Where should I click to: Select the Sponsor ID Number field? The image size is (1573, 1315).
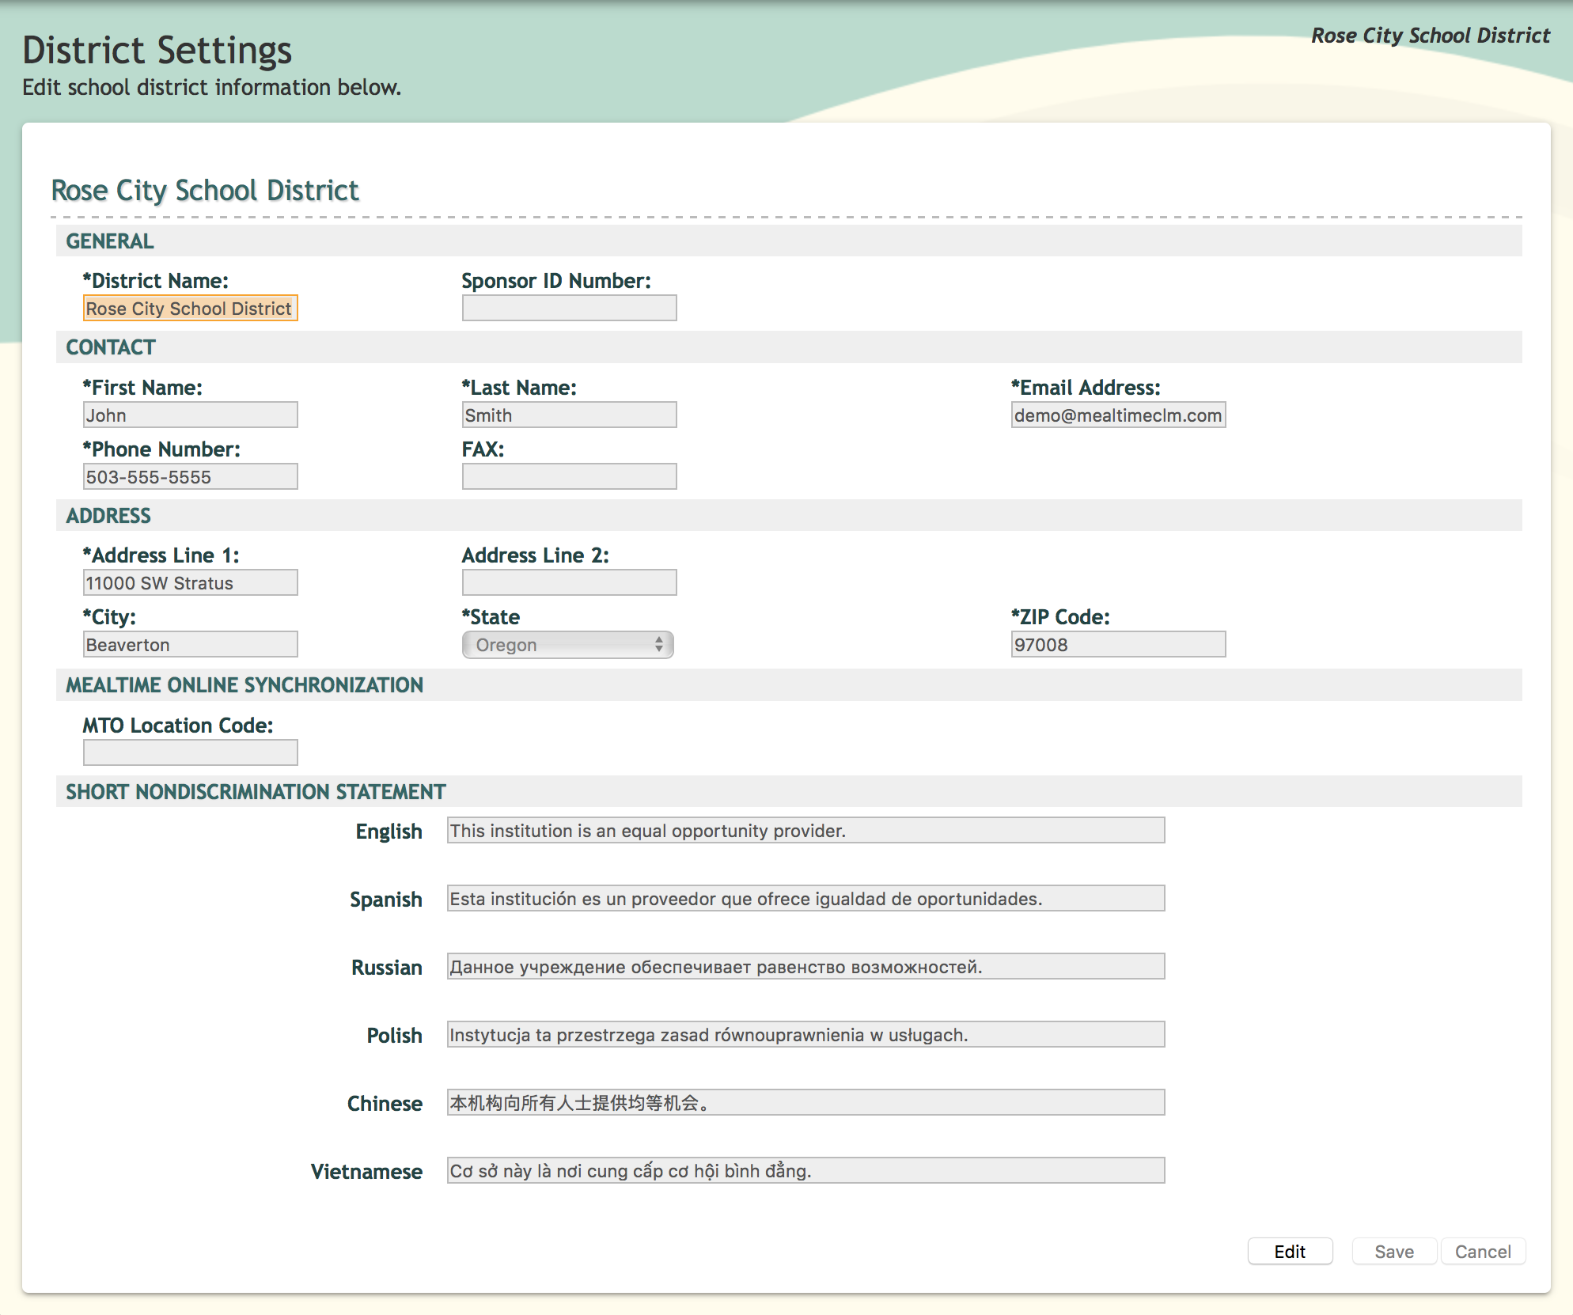(x=569, y=308)
